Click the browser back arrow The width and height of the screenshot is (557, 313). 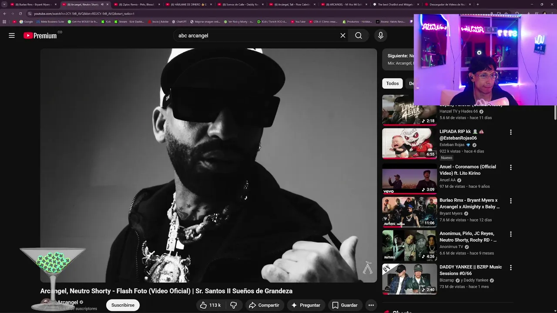point(5,13)
